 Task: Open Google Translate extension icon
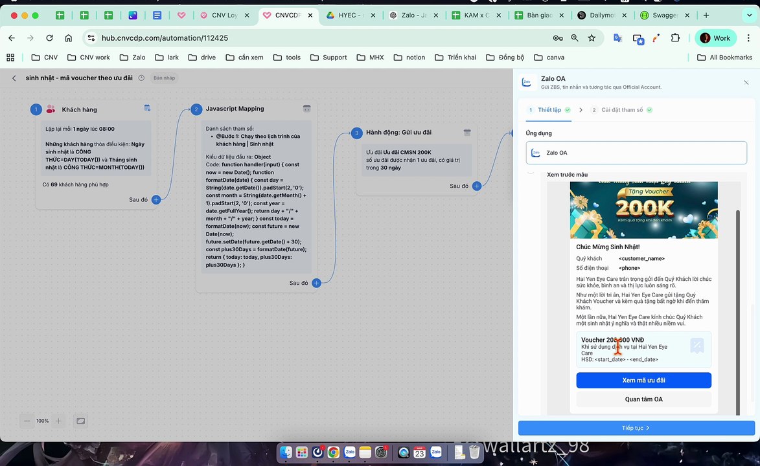618,38
